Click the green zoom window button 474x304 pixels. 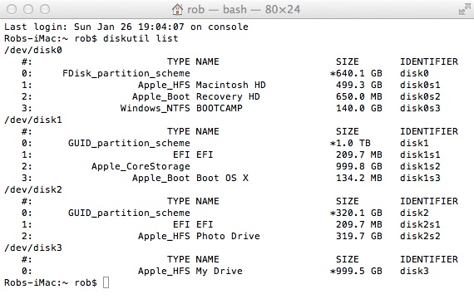(x=45, y=9)
